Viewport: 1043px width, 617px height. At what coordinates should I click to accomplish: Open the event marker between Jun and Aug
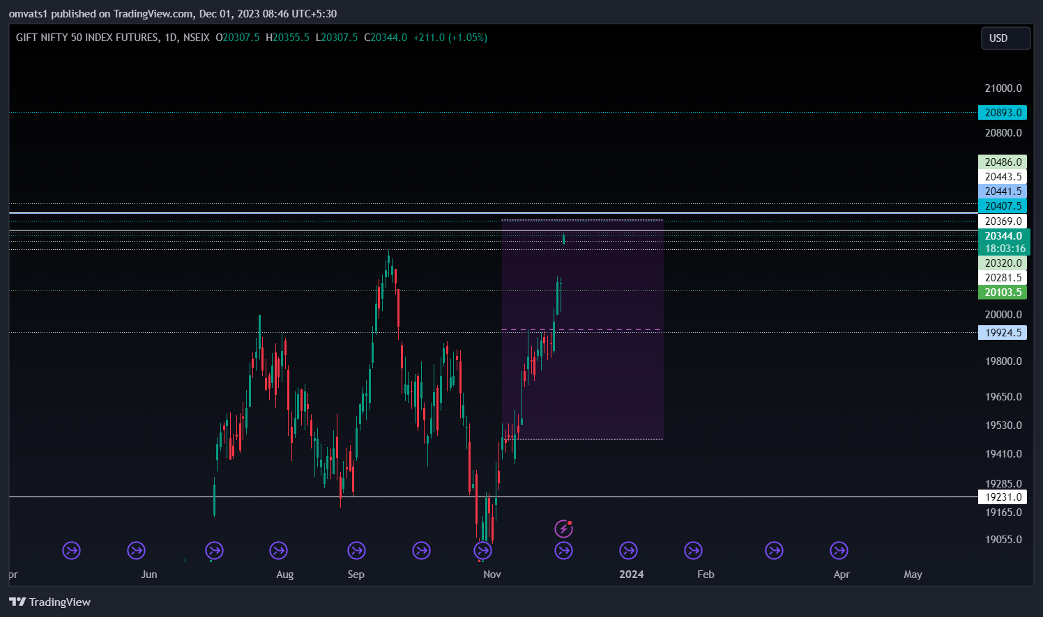(x=214, y=551)
